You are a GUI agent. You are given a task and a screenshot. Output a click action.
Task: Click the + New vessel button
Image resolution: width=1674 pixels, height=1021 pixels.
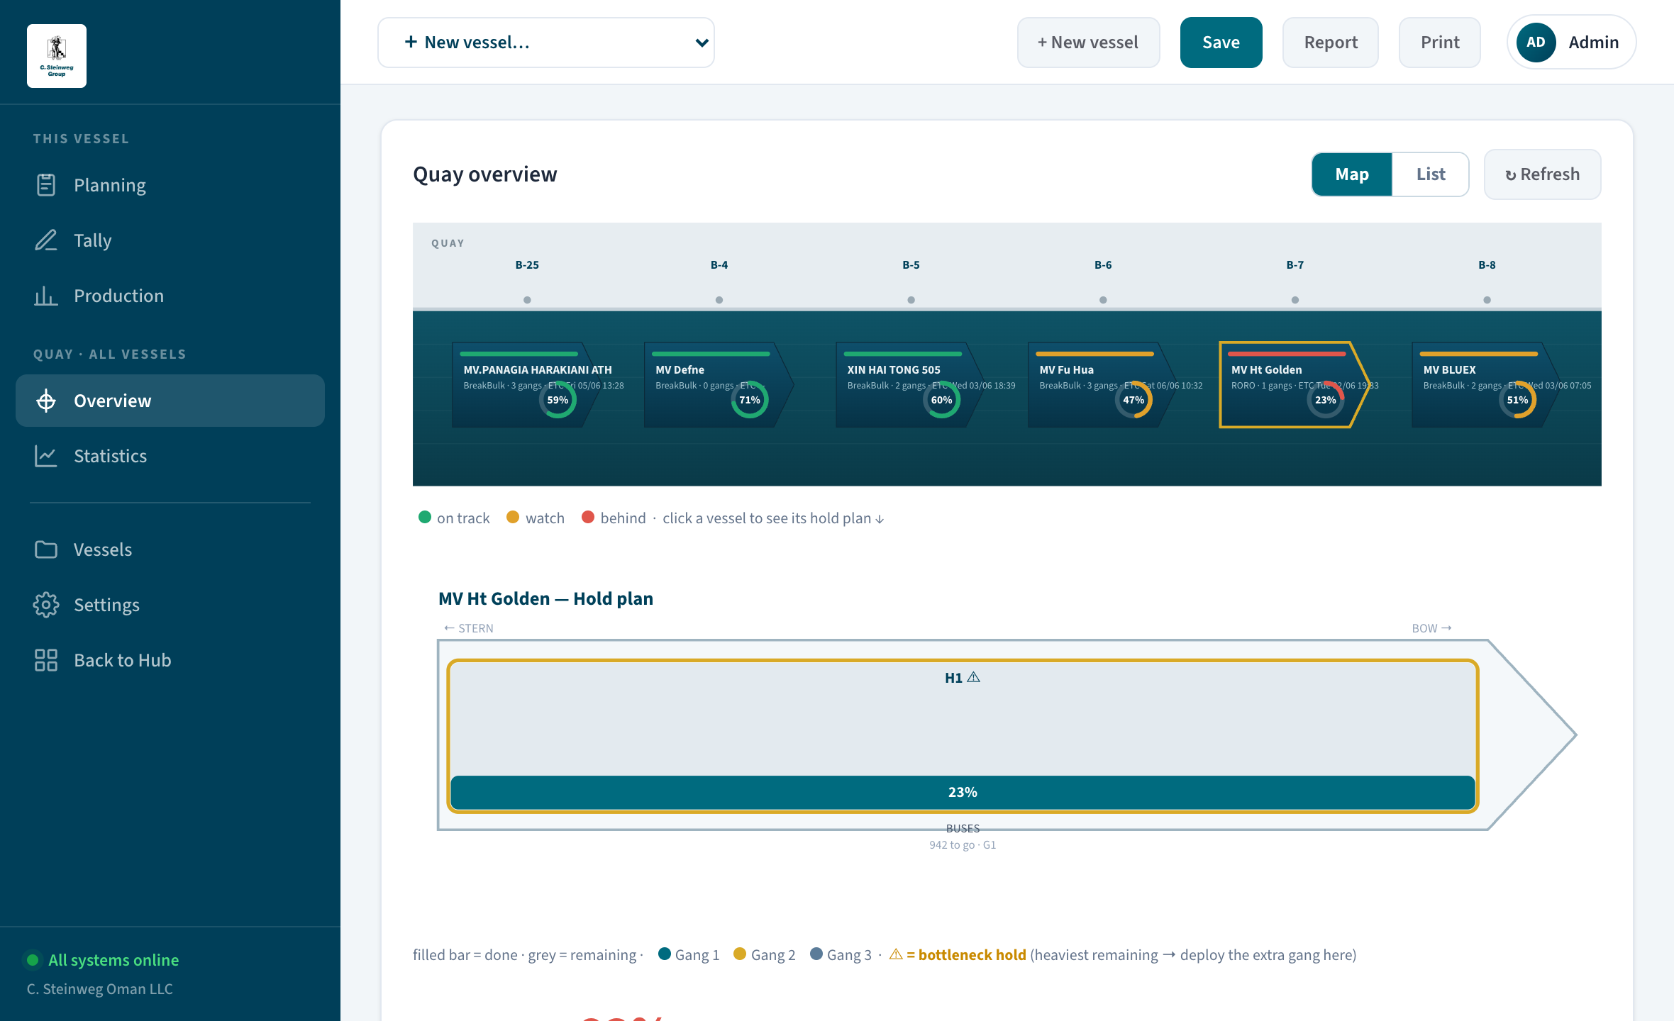click(1089, 43)
